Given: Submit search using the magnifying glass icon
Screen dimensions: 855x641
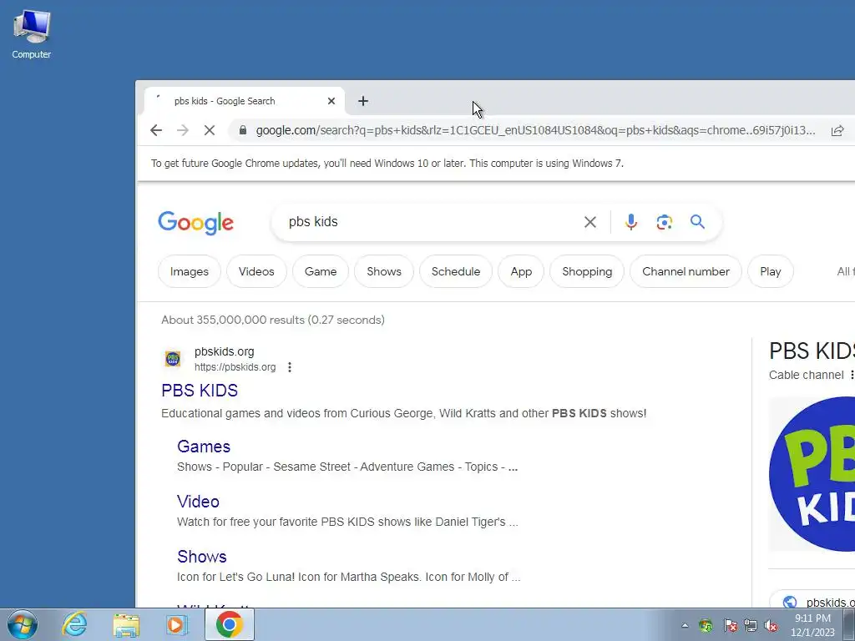Looking at the screenshot, I should (697, 221).
